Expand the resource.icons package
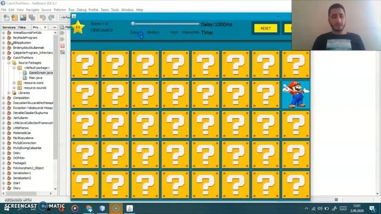Viewport: 381px width, 214px height. (14, 83)
